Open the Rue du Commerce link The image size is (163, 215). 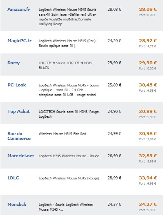(19, 136)
